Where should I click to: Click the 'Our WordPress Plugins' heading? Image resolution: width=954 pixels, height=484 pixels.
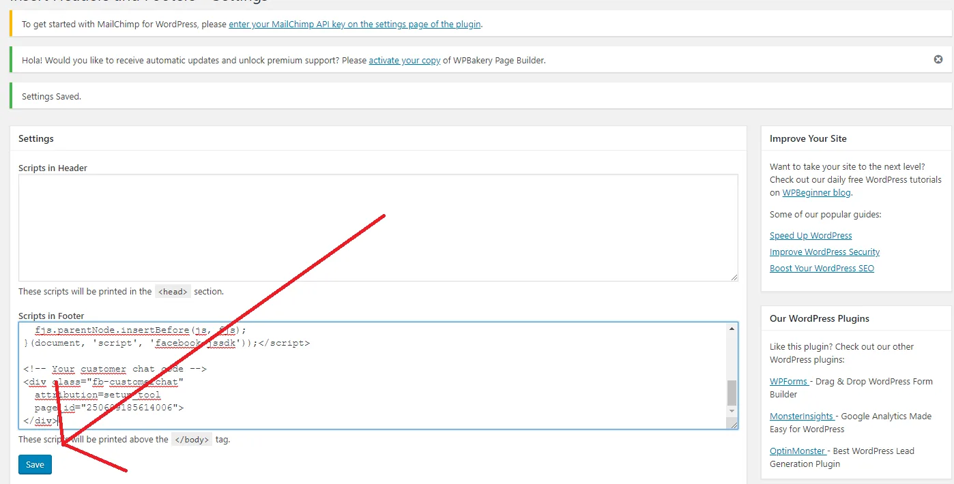click(820, 318)
